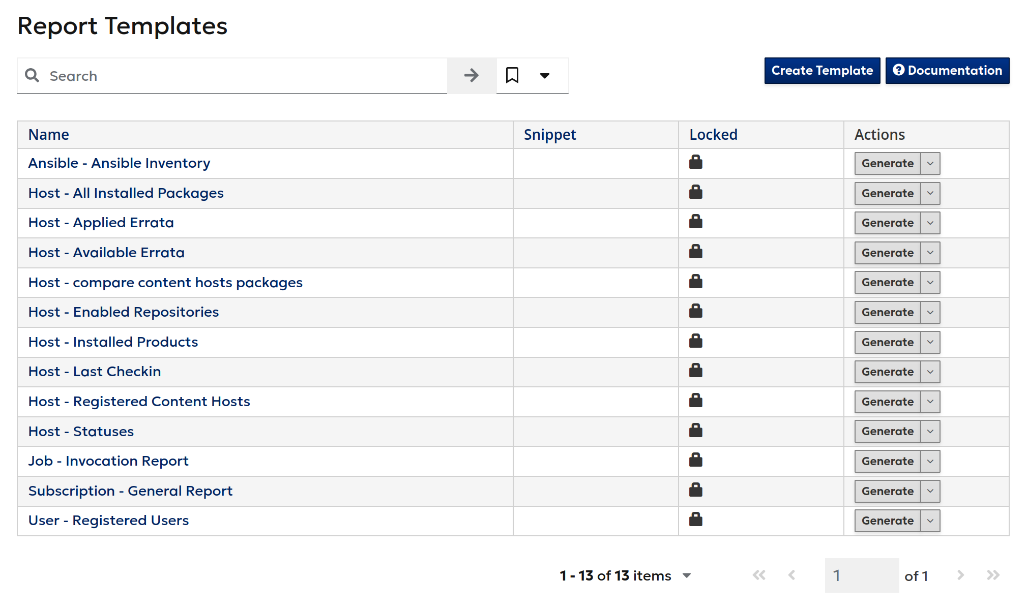Click the lock icon for Subscription - General Report
The image size is (1027, 610).
pyautogui.click(x=695, y=490)
